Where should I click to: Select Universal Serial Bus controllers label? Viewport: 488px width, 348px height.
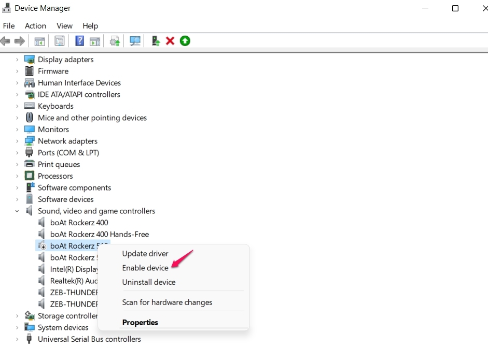point(89,339)
